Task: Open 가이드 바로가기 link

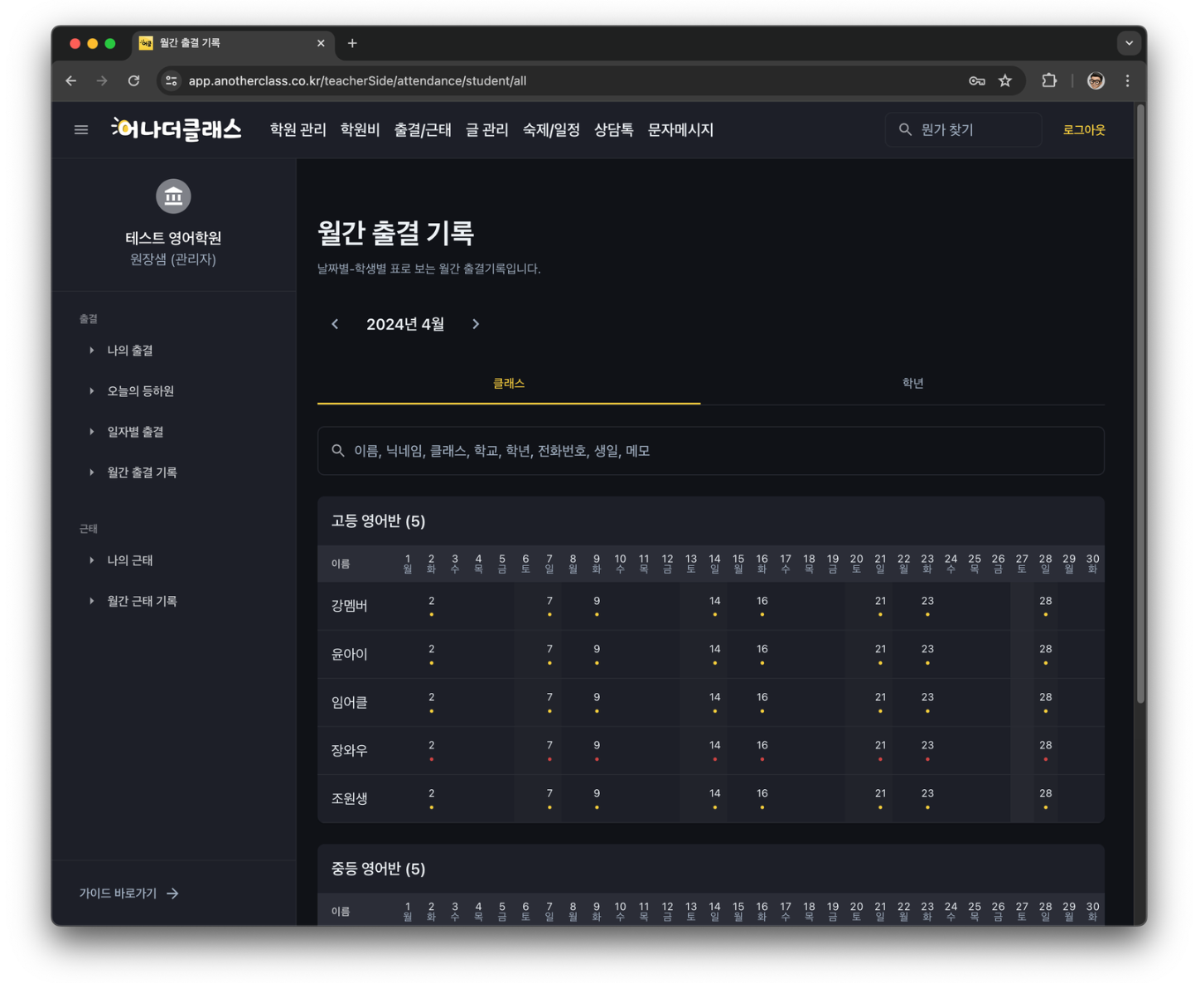Action: [128, 893]
